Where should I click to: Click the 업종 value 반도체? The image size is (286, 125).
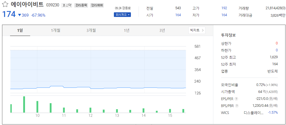(273, 71)
